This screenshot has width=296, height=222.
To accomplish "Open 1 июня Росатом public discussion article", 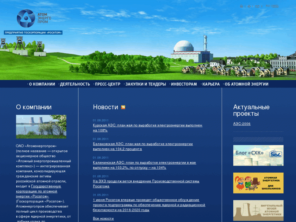I will [149, 205].
